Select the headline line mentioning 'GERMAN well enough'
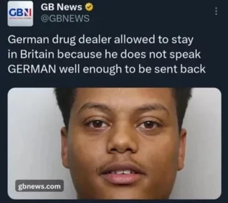The height and width of the screenshot is (203, 228). click(x=107, y=69)
